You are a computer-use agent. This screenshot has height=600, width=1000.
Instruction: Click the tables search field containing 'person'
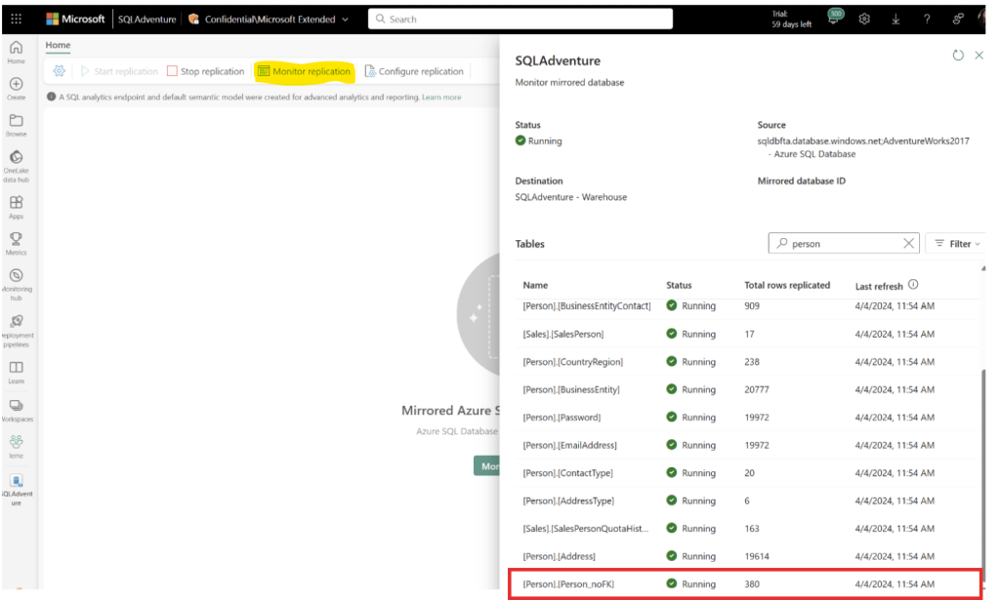click(x=843, y=243)
